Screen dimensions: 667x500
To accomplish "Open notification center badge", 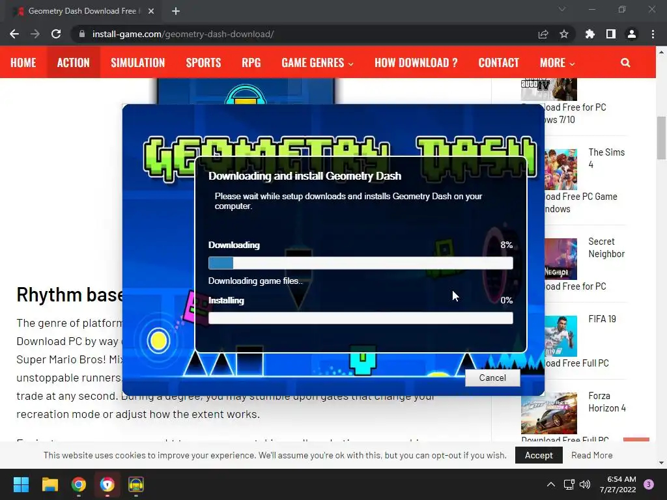I will [649, 484].
